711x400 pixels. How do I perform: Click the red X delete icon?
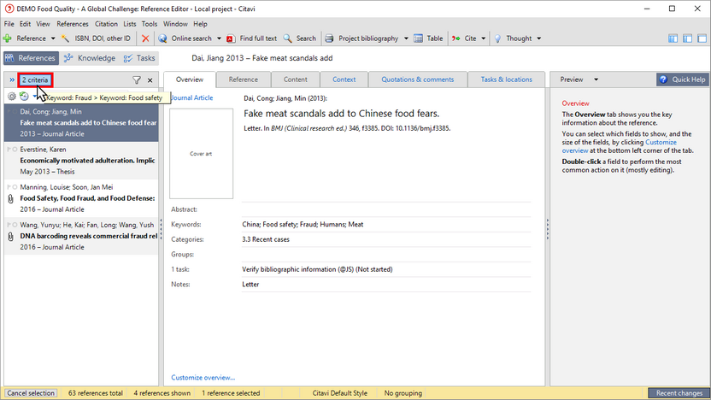click(145, 38)
